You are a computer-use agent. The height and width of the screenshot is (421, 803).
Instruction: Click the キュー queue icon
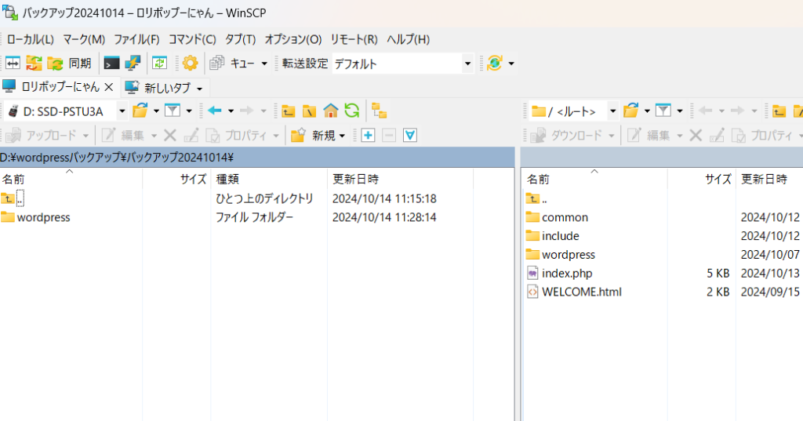(217, 63)
